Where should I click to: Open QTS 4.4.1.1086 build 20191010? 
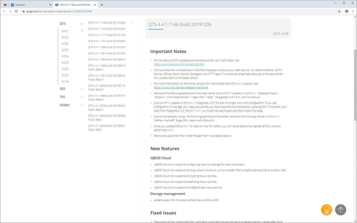tap(107, 47)
